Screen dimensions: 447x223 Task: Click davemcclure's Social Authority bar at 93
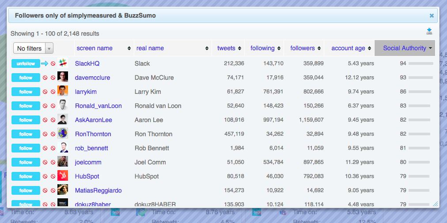(420, 78)
